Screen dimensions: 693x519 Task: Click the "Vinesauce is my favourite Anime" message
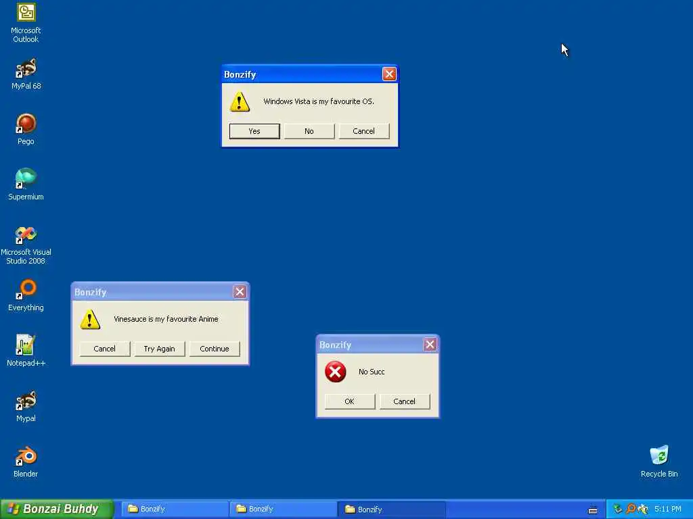166,319
